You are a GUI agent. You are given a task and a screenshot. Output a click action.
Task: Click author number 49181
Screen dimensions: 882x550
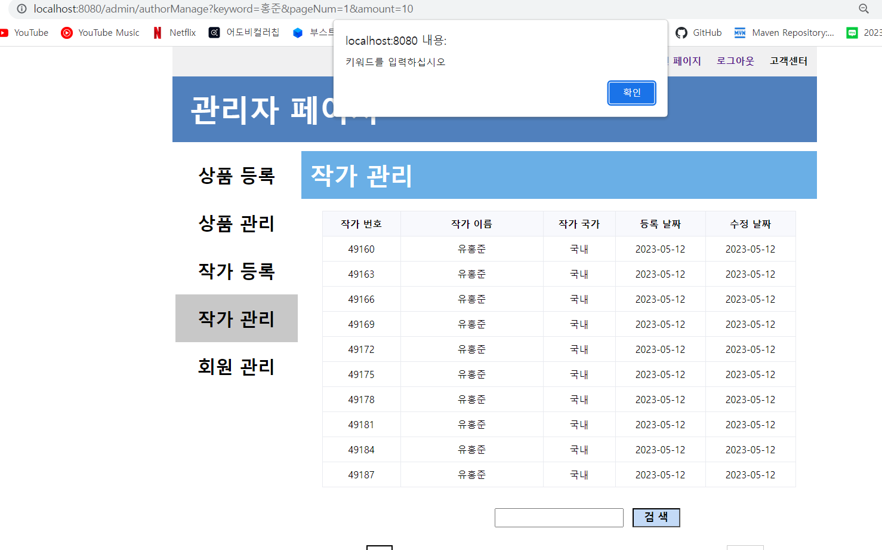click(x=362, y=425)
